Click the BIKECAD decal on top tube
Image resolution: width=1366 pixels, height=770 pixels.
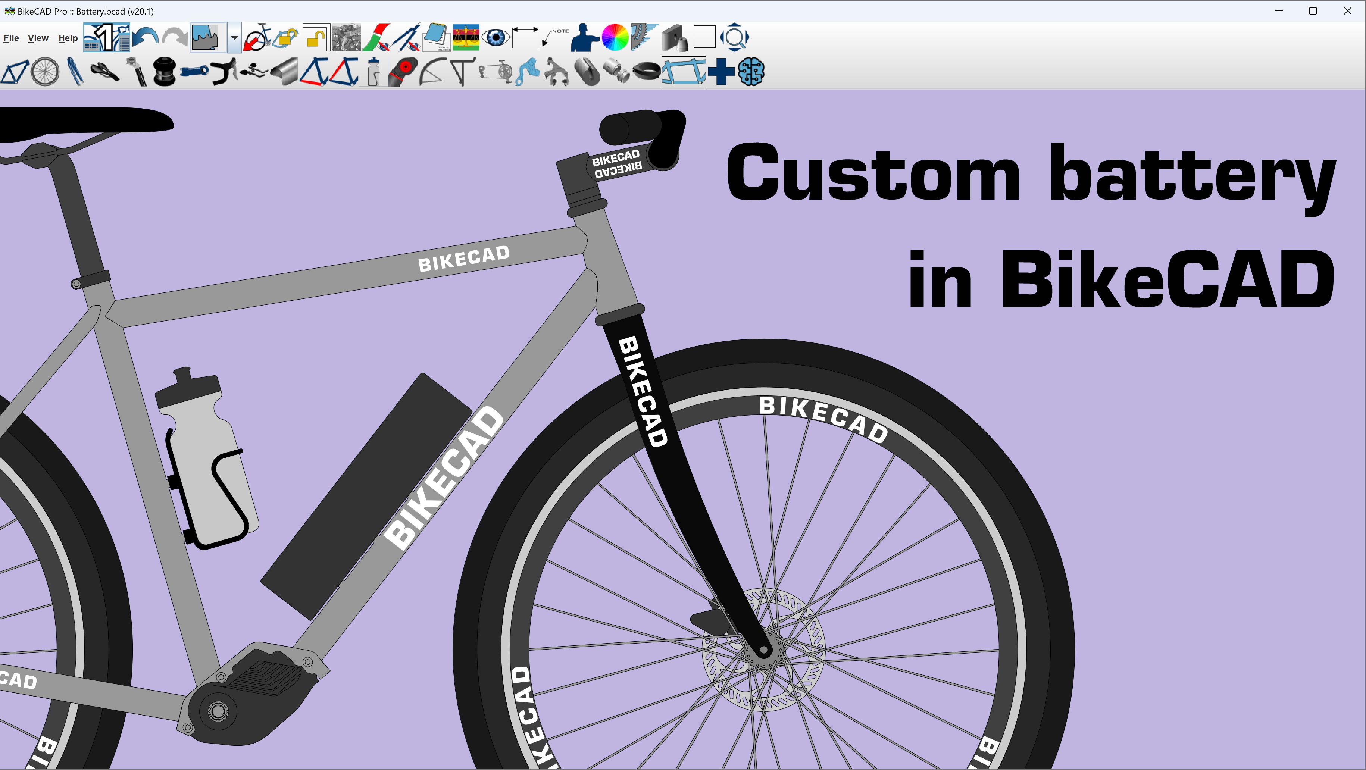pyautogui.click(x=464, y=258)
